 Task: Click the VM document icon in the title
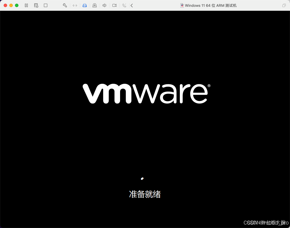(182, 5)
